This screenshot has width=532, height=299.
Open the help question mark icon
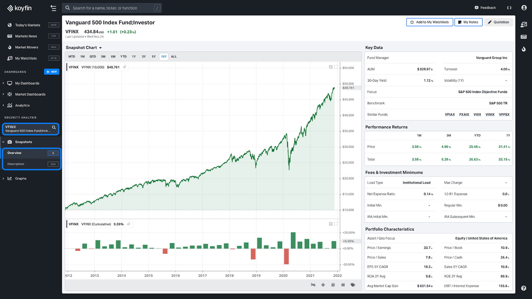[524, 288]
